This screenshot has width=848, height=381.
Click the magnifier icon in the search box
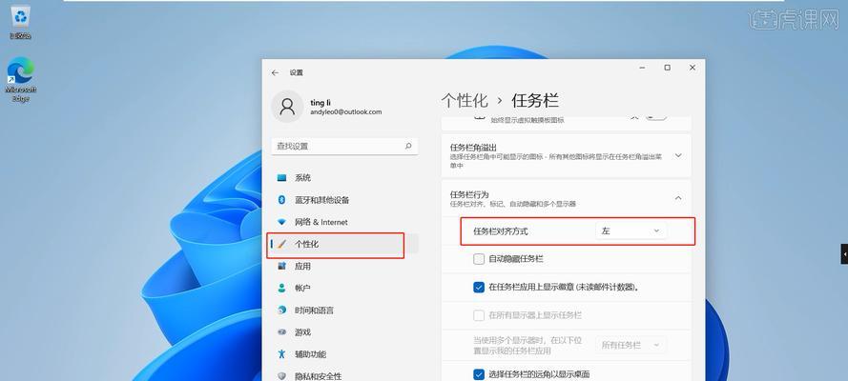[408, 146]
